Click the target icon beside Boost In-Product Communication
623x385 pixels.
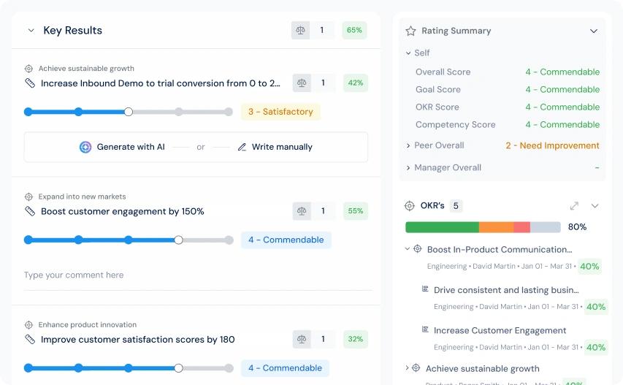point(418,248)
